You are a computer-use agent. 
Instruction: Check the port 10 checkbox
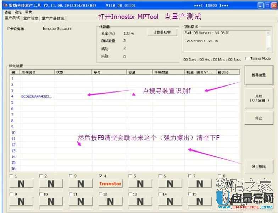pos(41,194)
